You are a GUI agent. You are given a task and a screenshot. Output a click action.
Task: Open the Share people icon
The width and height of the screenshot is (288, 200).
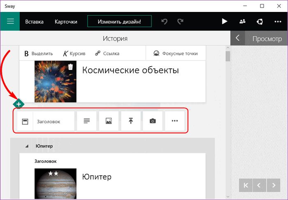coord(242,21)
